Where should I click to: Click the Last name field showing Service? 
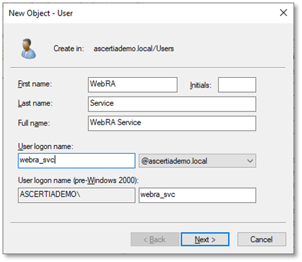pyautogui.click(x=172, y=104)
